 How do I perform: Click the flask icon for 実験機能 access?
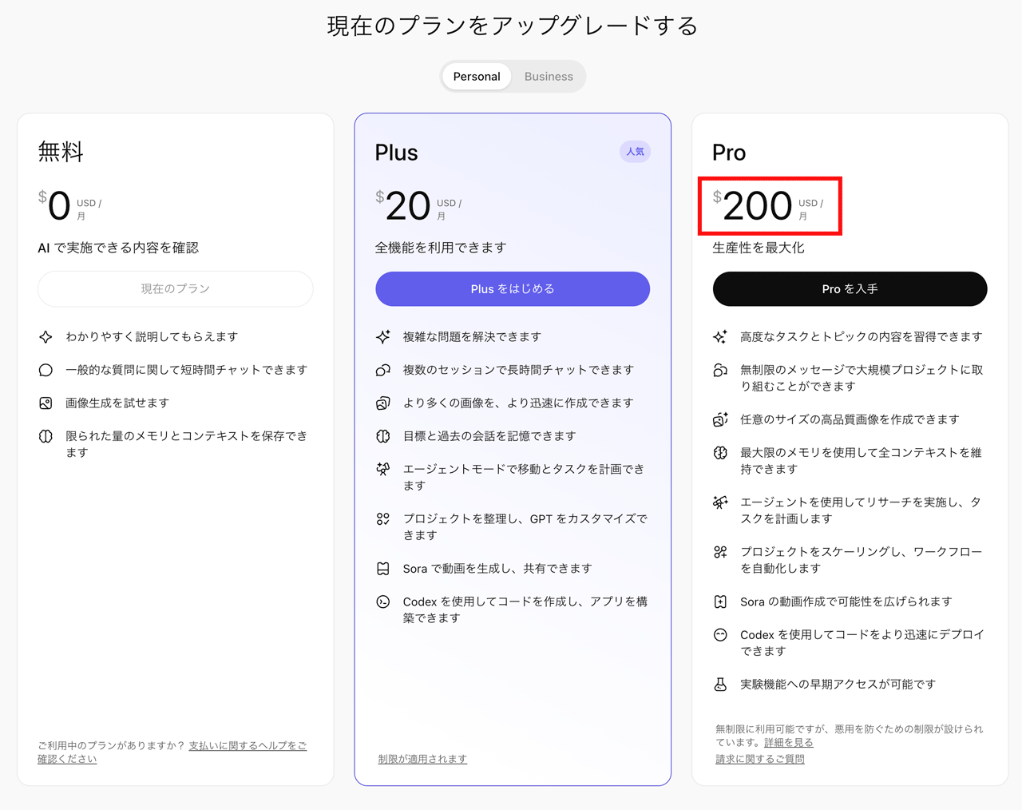[720, 685]
